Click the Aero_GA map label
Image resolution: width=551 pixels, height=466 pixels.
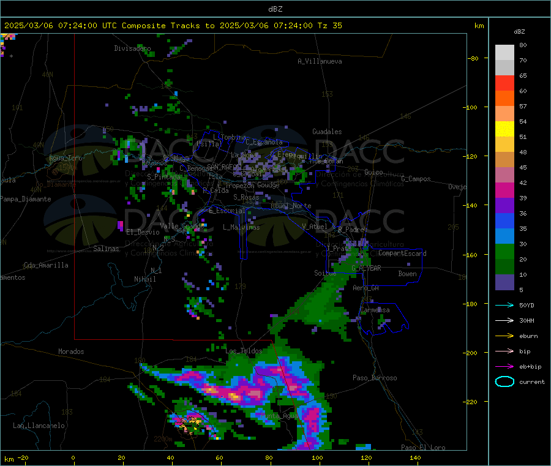(x=366, y=288)
